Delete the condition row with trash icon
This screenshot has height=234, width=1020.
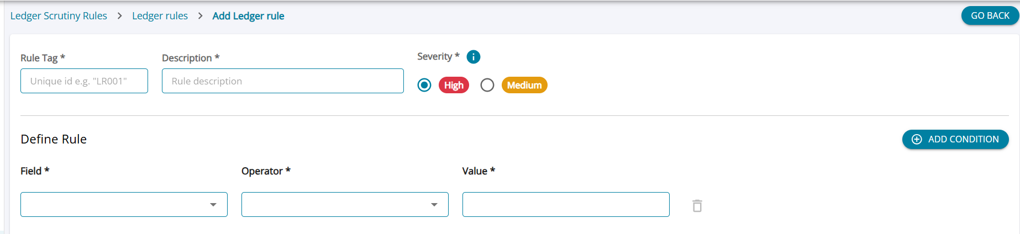click(x=697, y=205)
